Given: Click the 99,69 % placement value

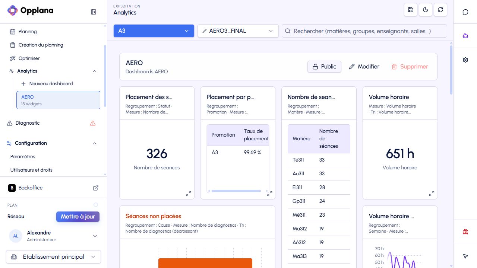Looking at the screenshot, I should point(252,153).
